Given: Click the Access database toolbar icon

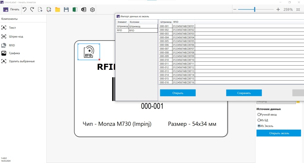Looking at the screenshot, I should [x=84, y=9].
